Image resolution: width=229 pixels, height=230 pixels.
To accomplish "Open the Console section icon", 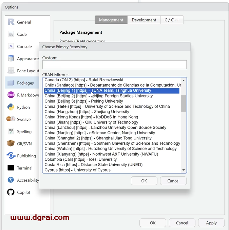I will [x=11, y=46].
